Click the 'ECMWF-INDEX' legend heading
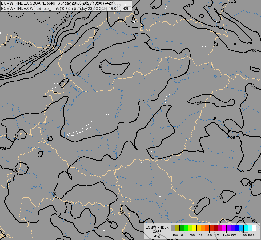Screen dimensions: 261x240 click(x=157, y=227)
